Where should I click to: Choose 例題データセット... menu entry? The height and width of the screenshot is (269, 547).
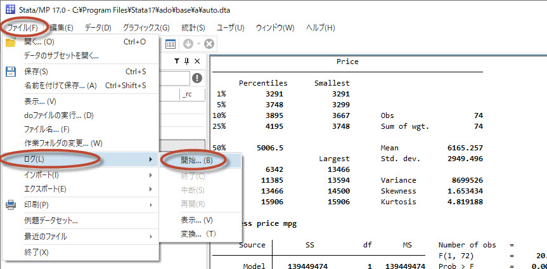point(82,221)
